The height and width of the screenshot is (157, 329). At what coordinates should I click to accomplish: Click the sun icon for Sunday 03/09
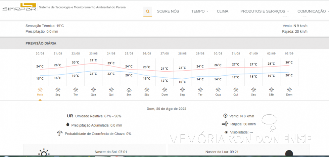[x=289, y=90]
